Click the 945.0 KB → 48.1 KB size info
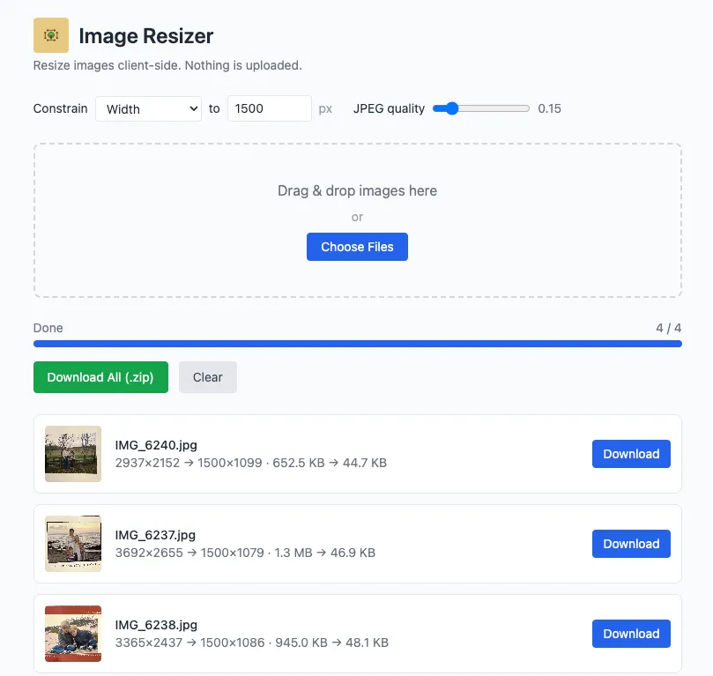Viewport: 713px width, 676px height. 332,643
